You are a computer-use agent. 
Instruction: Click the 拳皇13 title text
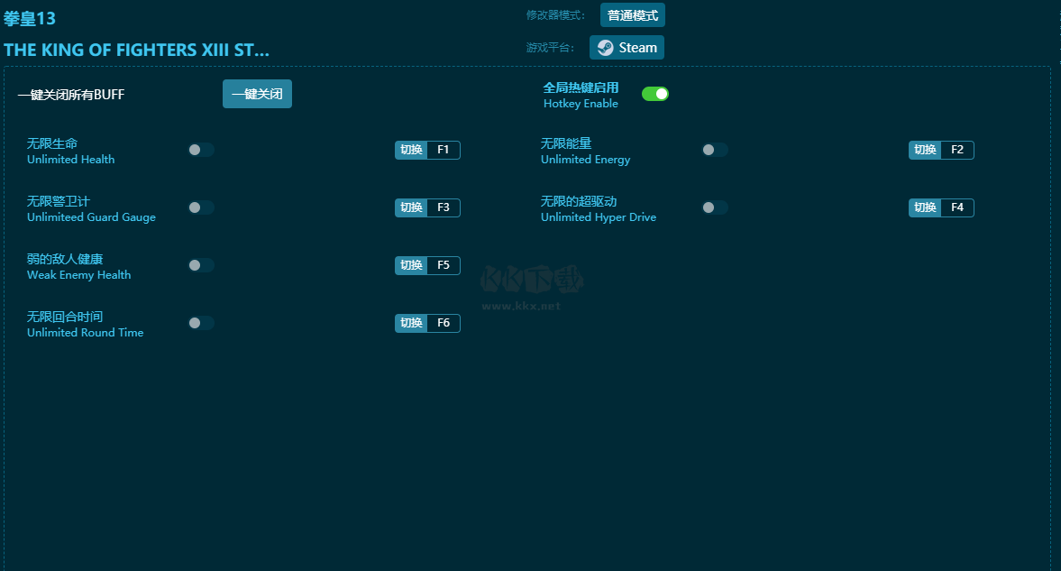30,18
